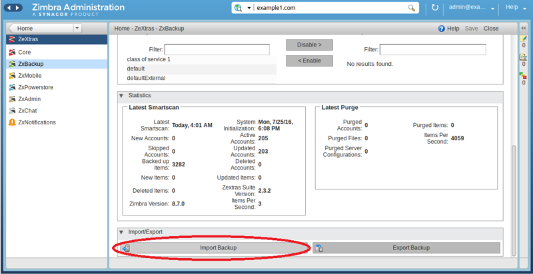Click the < Enable button
This screenshot has width=533, height=274.
click(x=309, y=61)
